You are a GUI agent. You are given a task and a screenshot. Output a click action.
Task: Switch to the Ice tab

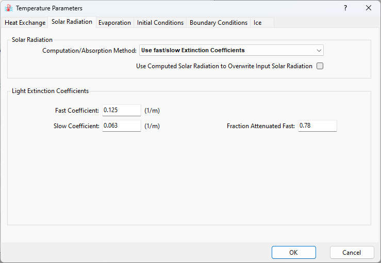click(x=257, y=23)
